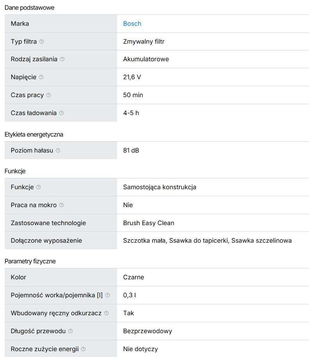Screen dimensions: 309x357
Task: Click the info icon for Roczne zużycie energii
Action: [x=83, y=349]
